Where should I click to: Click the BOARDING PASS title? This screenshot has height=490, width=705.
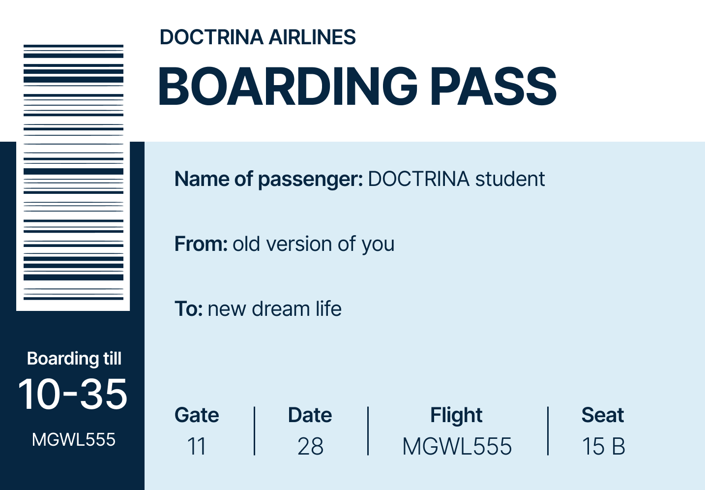(357, 87)
